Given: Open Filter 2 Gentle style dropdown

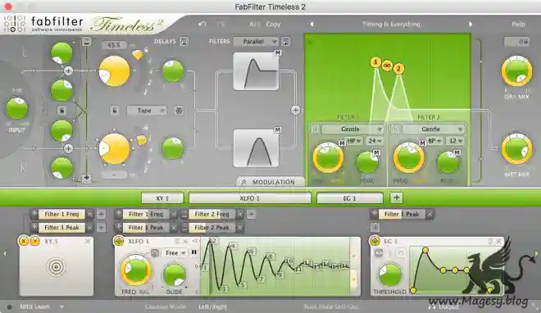Looking at the screenshot, I should point(433,129).
